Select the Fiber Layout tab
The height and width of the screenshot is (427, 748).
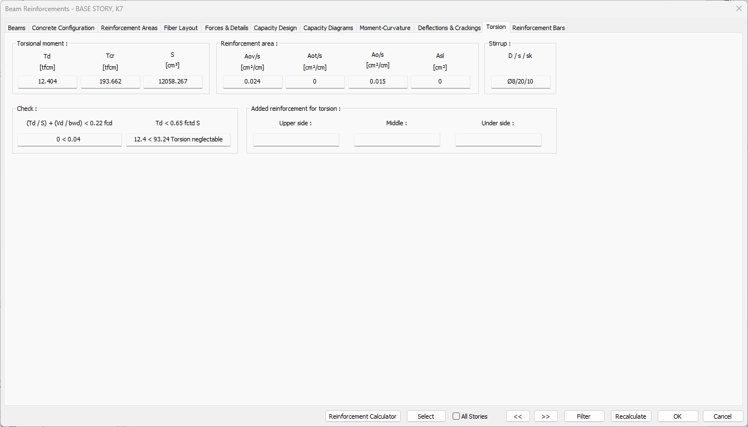(x=181, y=28)
